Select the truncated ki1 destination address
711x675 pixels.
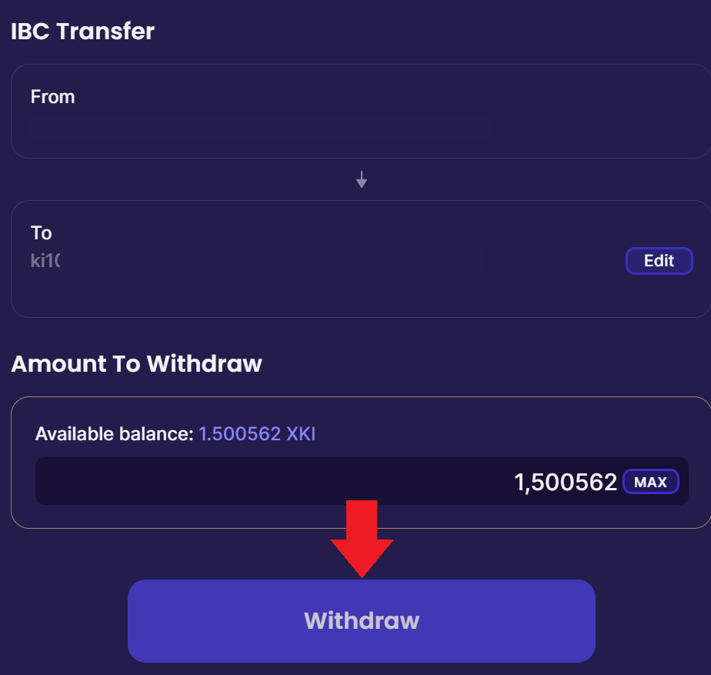(45, 261)
